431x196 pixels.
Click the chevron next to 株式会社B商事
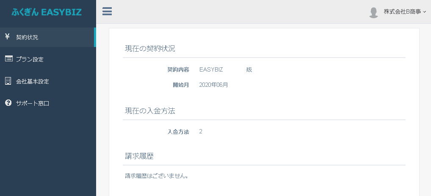tap(424, 12)
